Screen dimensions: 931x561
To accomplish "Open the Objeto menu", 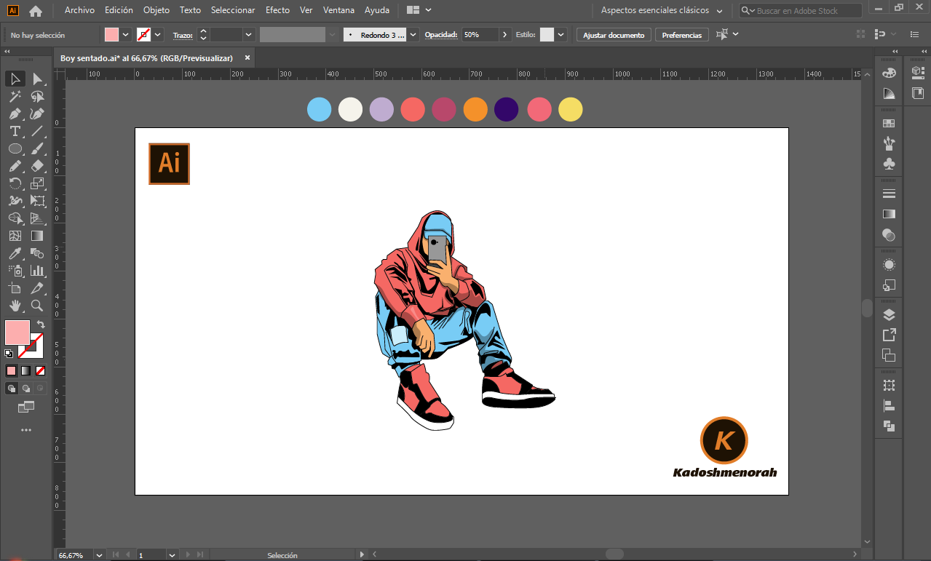I will click(x=157, y=10).
